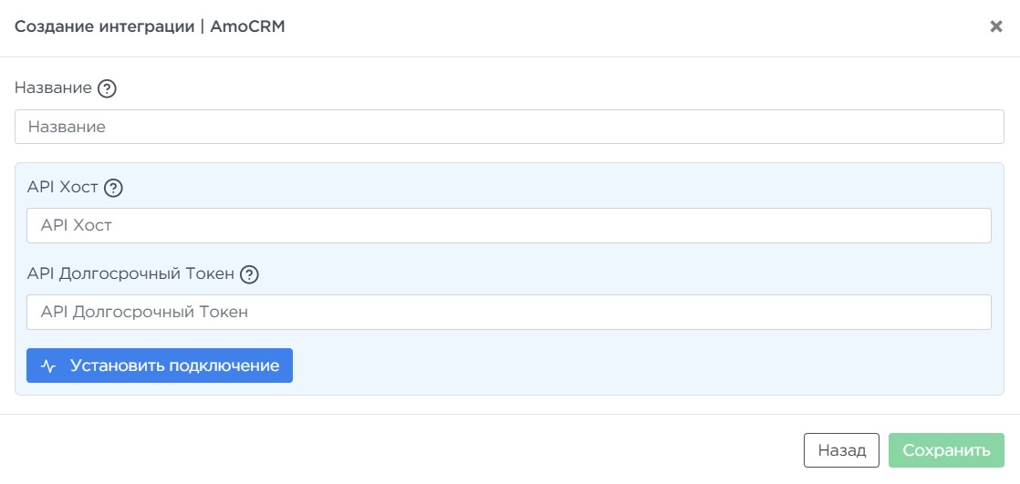Open the API Хост help tooltip icon

(x=113, y=188)
